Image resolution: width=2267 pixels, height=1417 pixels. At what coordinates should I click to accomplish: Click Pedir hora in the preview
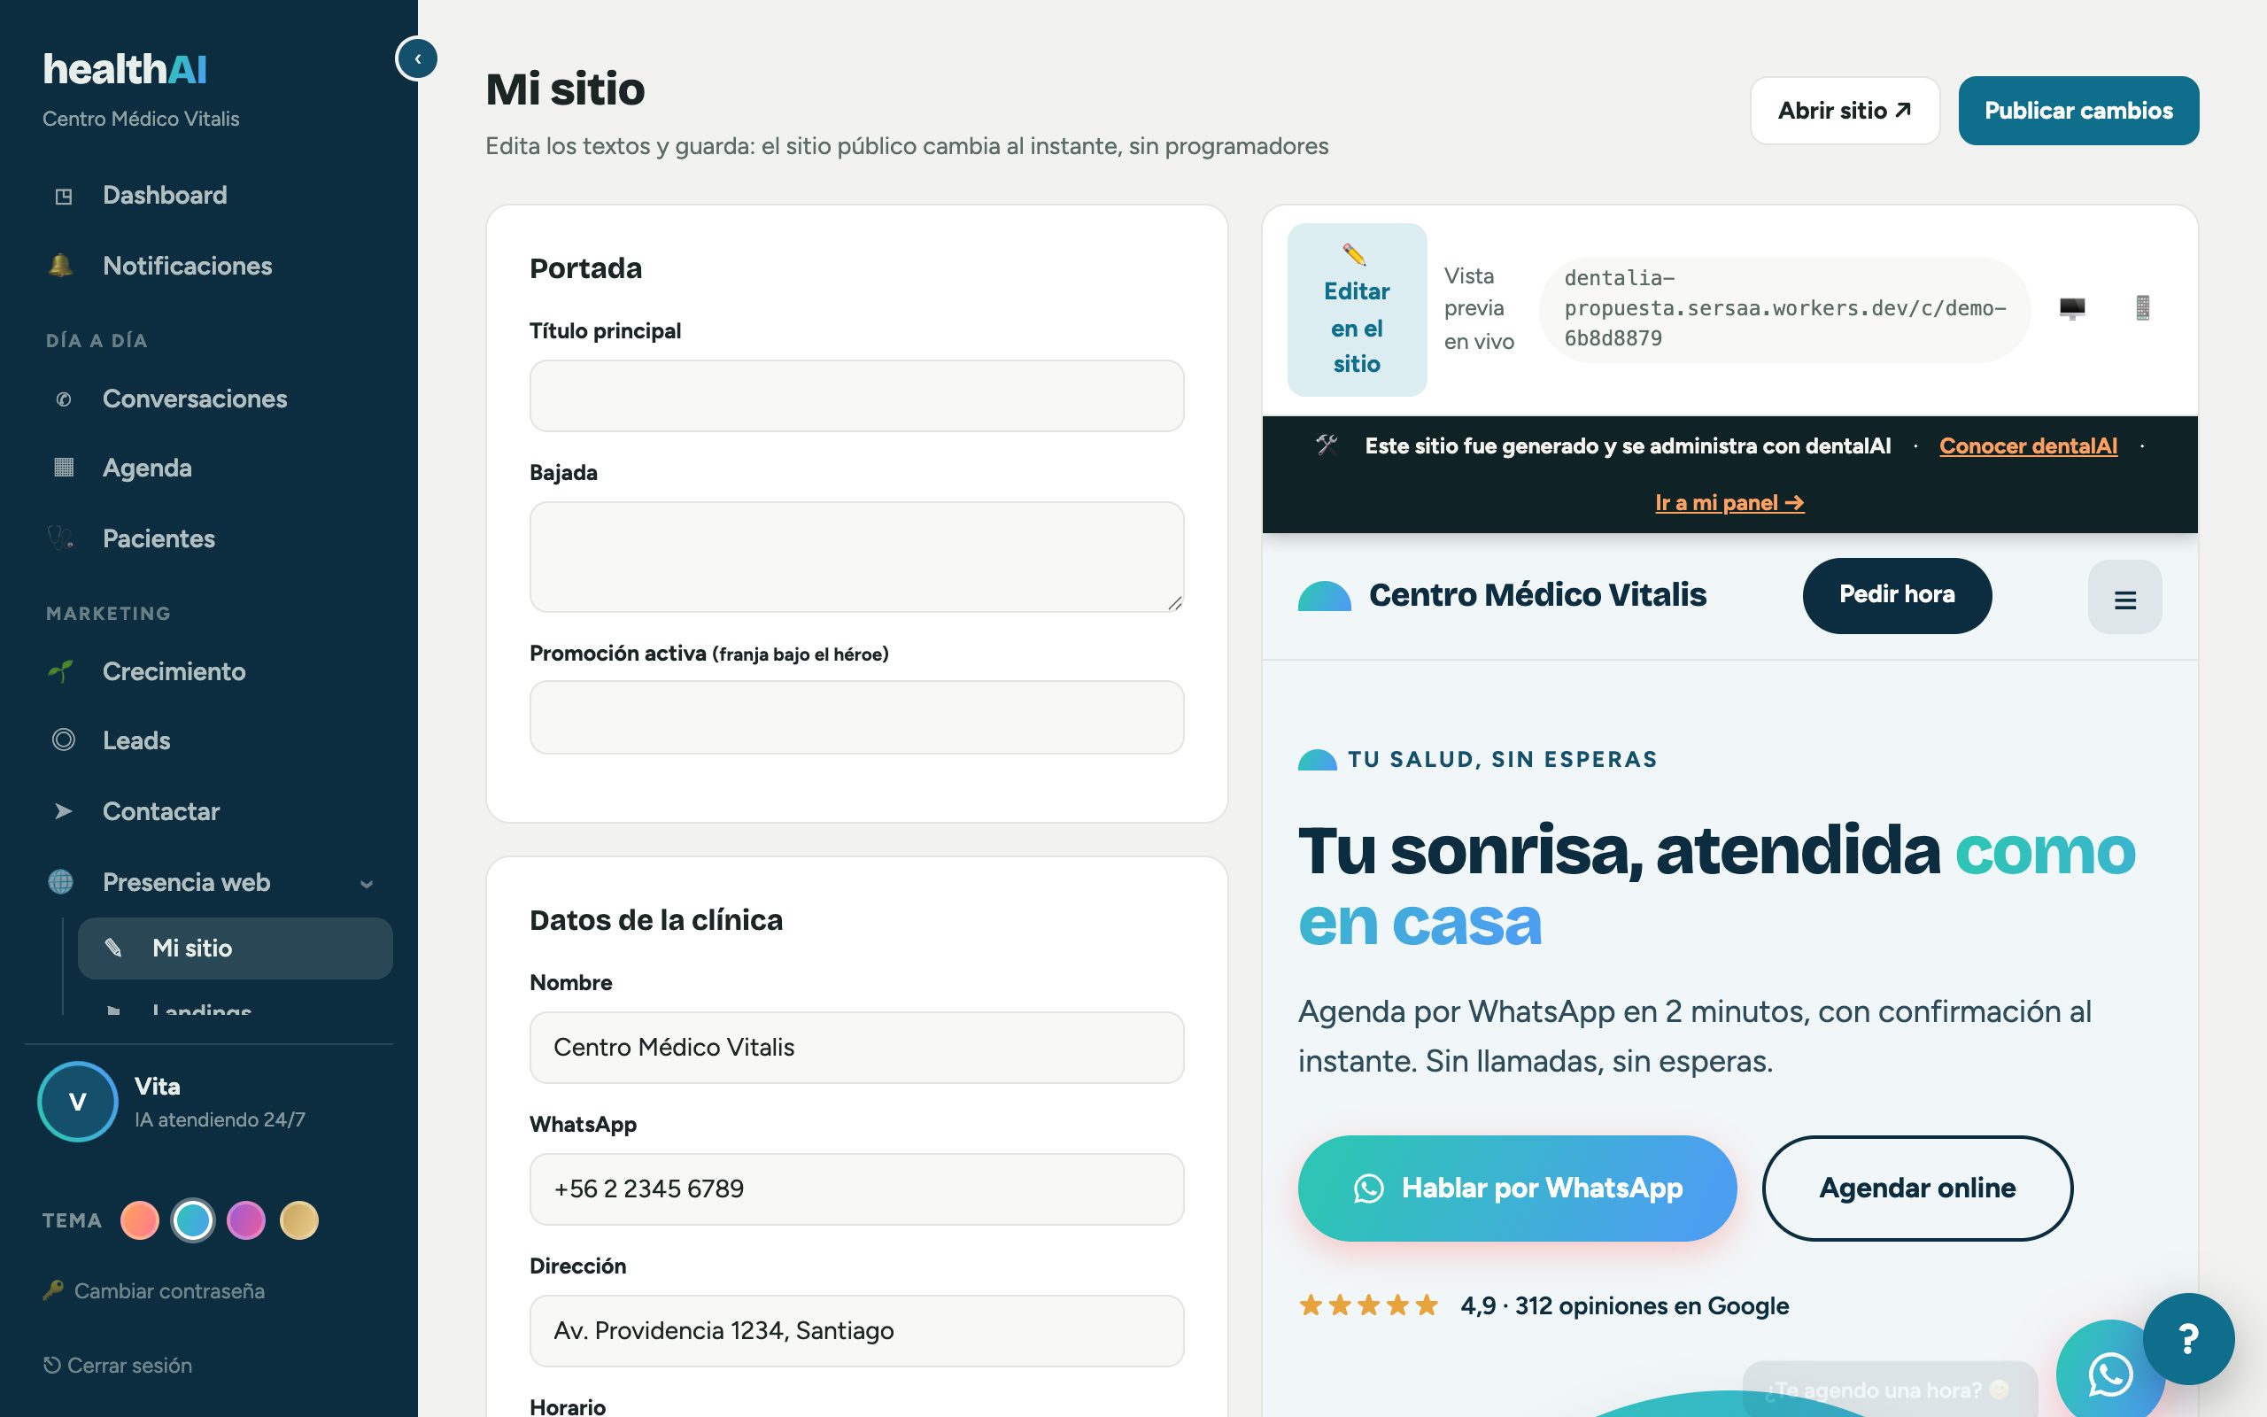coord(1897,595)
